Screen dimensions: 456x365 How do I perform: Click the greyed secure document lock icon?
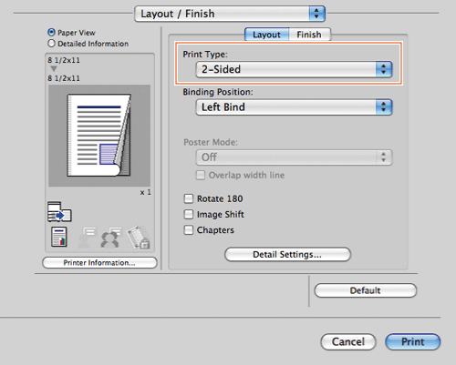coord(139,237)
